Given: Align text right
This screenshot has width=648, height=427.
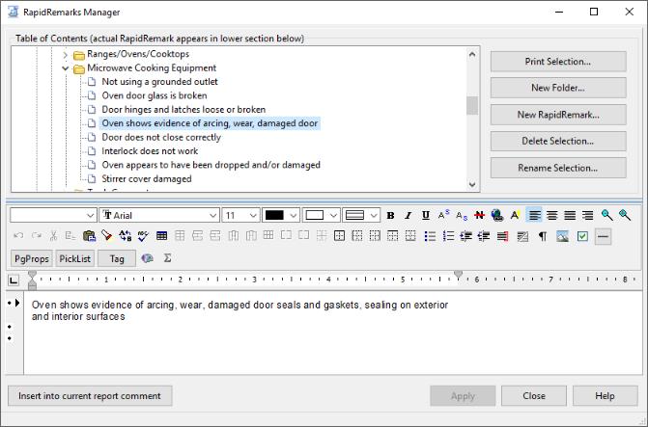Looking at the screenshot, I should [588, 215].
